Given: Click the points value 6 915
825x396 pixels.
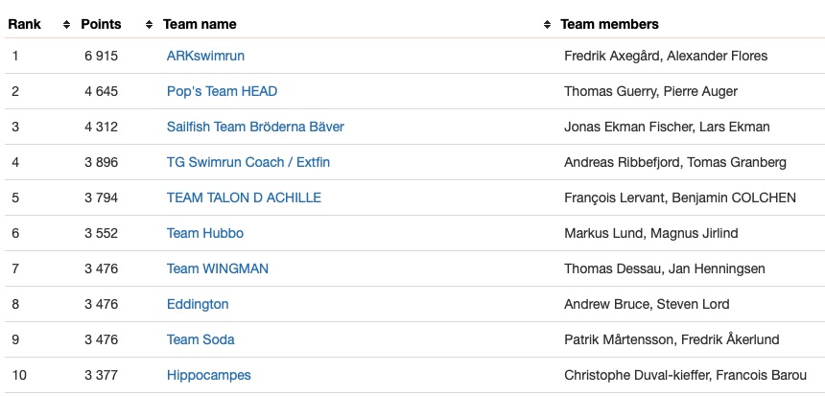Looking at the screenshot, I should tap(101, 56).
